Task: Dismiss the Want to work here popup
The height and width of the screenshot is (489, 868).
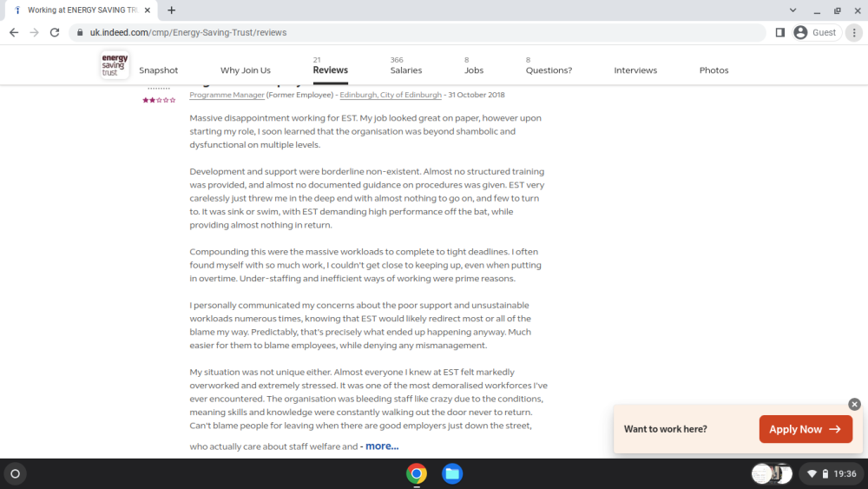Action: click(854, 404)
